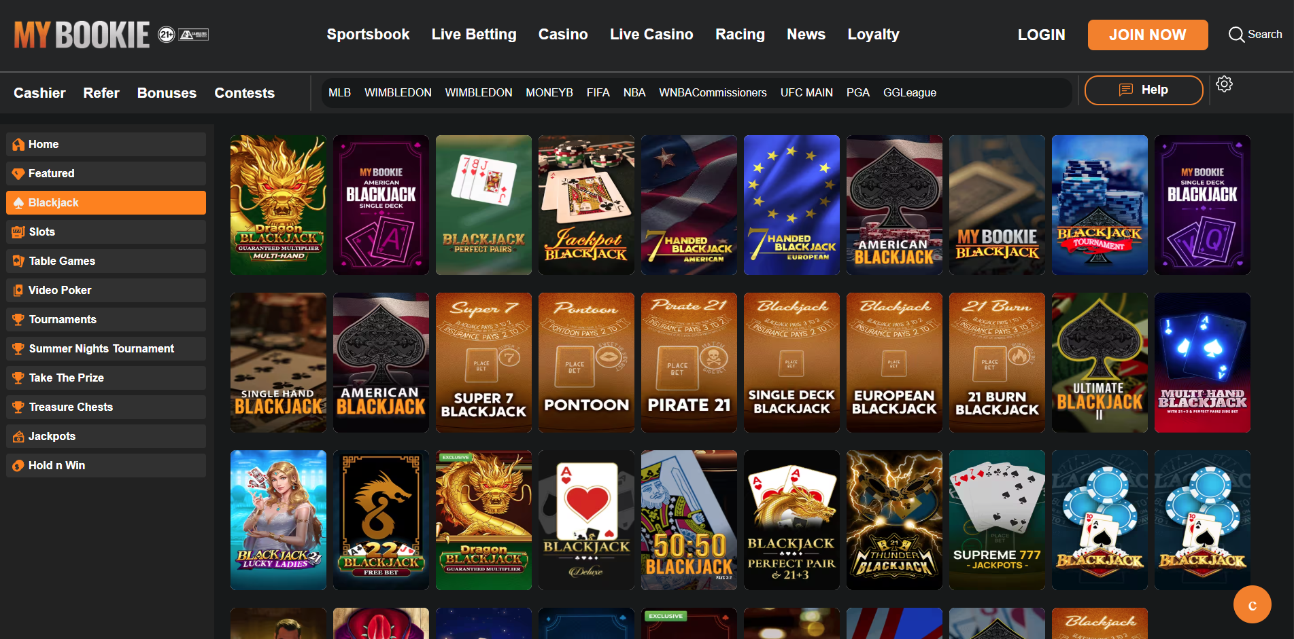Image resolution: width=1294 pixels, height=639 pixels.
Task: Click the MyBookie logo
Action: 82,35
